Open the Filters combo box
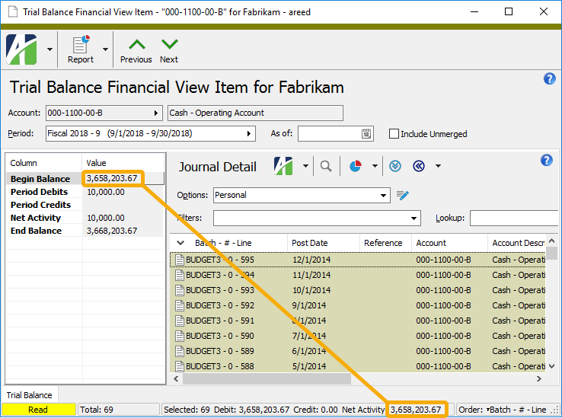This screenshot has height=418, width=562. tap(317, 218)
